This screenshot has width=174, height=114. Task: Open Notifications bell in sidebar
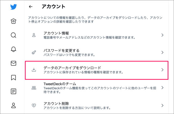coord(13,49)
